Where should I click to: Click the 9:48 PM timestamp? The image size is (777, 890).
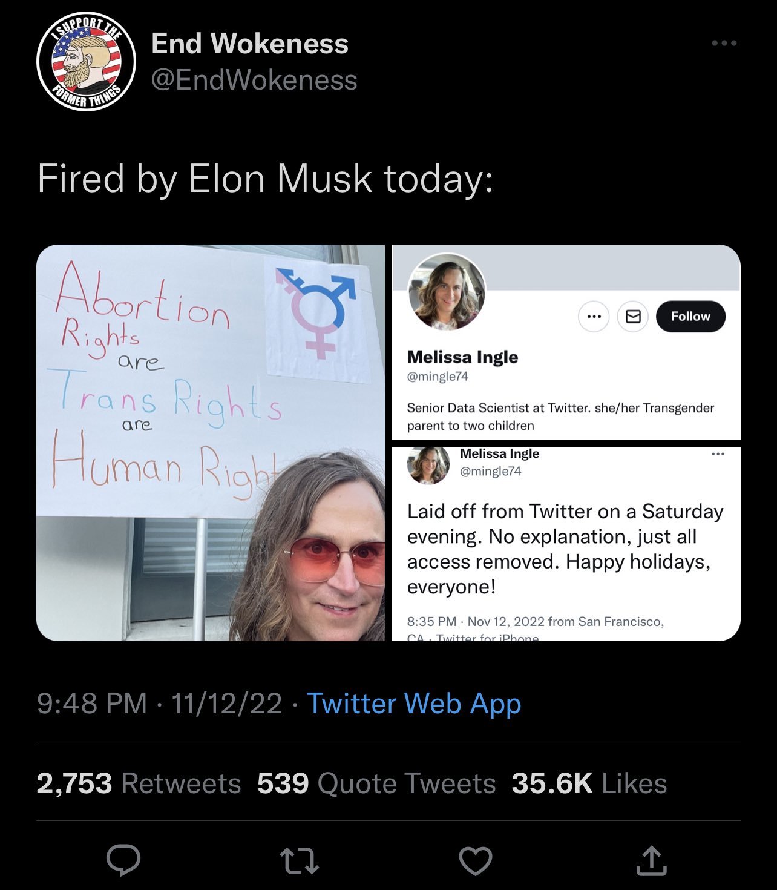coord(92,704)
